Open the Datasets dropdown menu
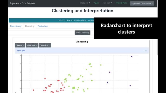Image resolution: width=166 pixels, height=93 pixels. pyautogui.click(x=85, y=3)
